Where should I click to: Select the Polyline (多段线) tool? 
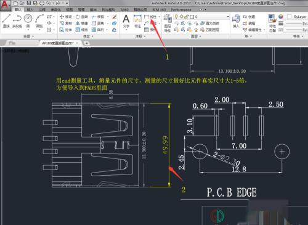pos(17,20)
